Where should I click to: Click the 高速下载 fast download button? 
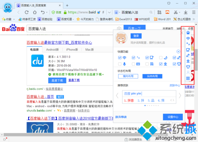click(57, 80)
